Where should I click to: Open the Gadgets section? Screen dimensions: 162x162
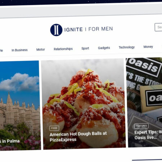tap(104, 48)
